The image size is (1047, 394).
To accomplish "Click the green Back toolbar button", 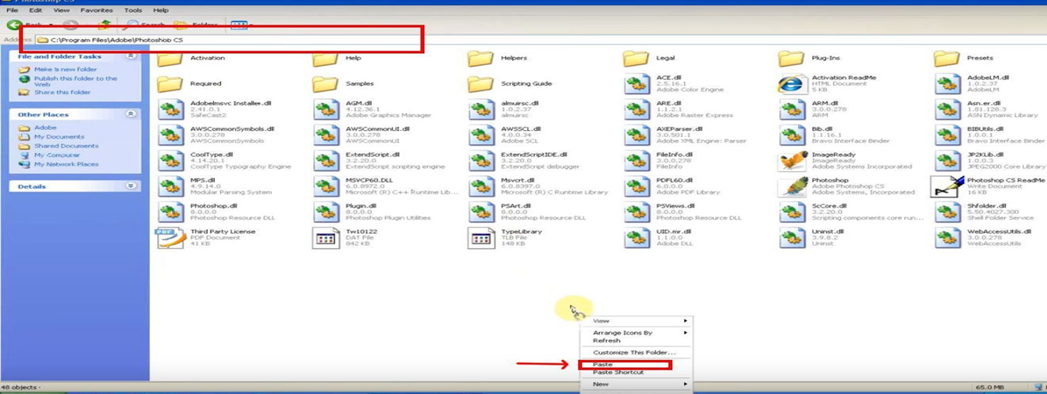I will (14, 25).
